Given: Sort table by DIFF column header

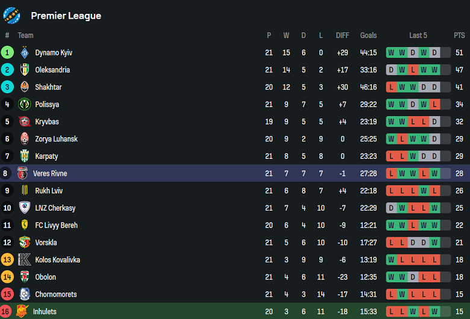Looking at the screenshot, I should [342, 36].
